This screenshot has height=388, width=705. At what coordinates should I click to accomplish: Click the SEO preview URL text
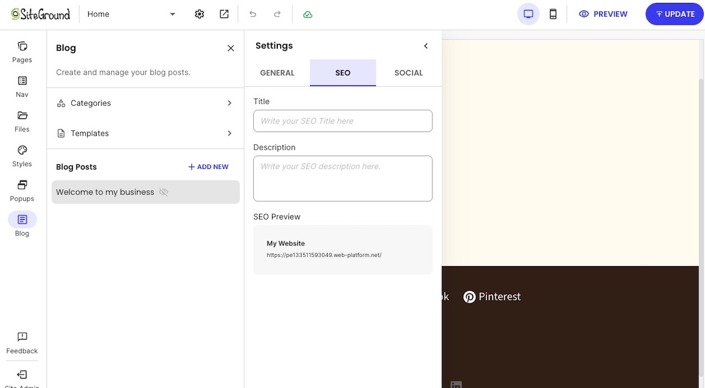tap(324, 255)
